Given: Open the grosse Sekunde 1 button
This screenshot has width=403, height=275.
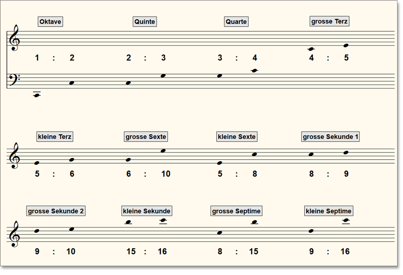Looking at the screenshot, I should [330, 137].
